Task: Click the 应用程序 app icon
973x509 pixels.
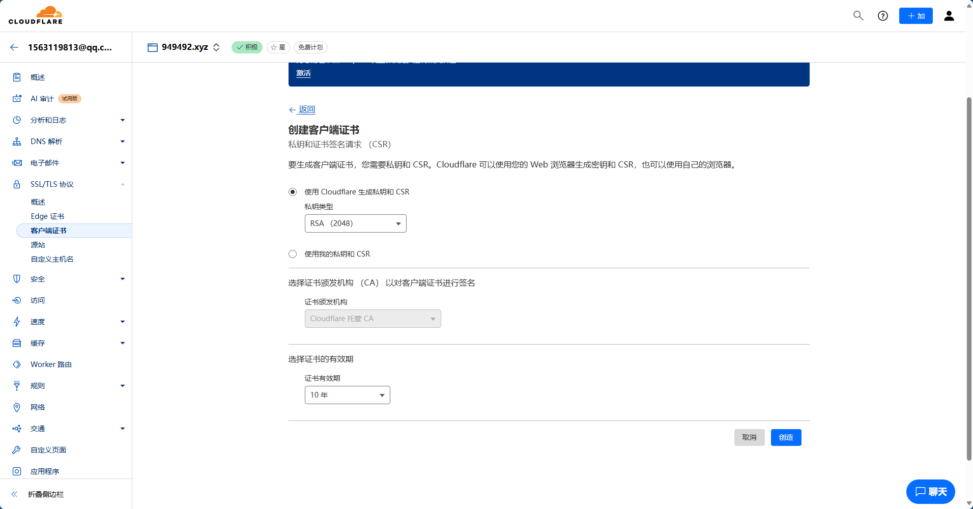Action: (17, 471)
